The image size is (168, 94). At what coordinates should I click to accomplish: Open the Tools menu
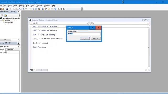coord(33,6)
